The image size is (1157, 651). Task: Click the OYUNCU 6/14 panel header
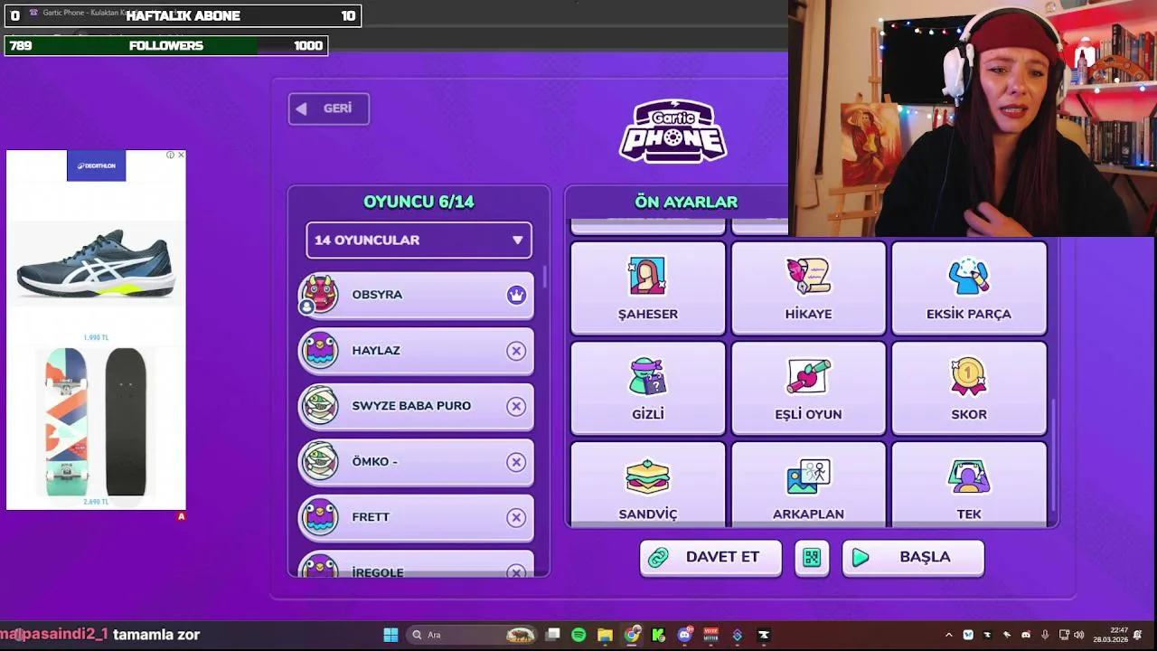(x=419, y=203)
